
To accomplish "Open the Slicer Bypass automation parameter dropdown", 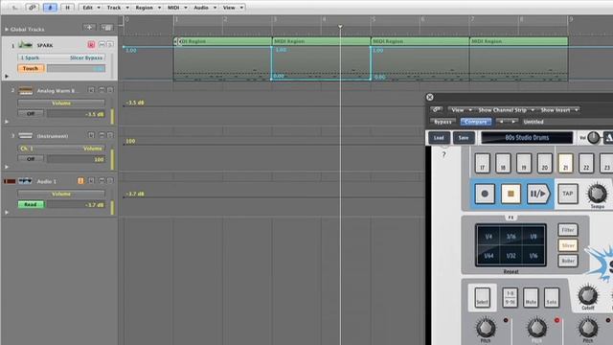I will (61, 57).
